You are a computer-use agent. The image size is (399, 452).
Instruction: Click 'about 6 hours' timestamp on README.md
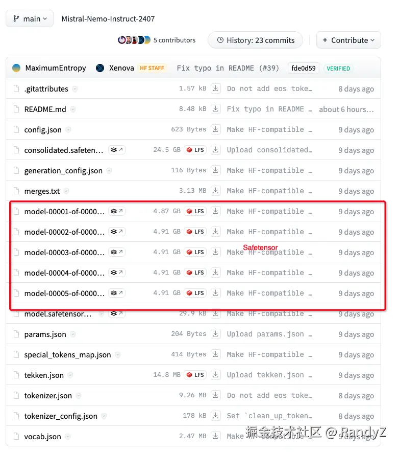tap(346, 109)
